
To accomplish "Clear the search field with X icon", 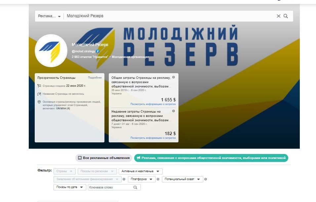I will click(x=279, y=16).
